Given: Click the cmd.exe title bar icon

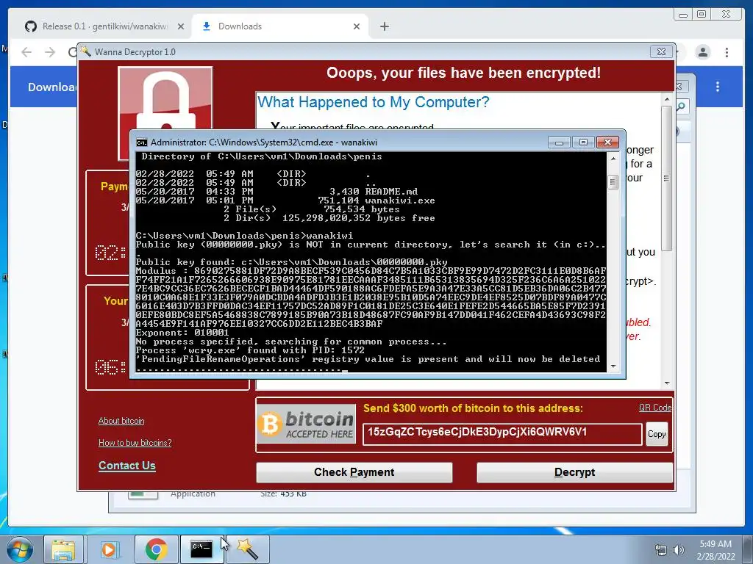Looking at the screenshot, I should point(142,142).
